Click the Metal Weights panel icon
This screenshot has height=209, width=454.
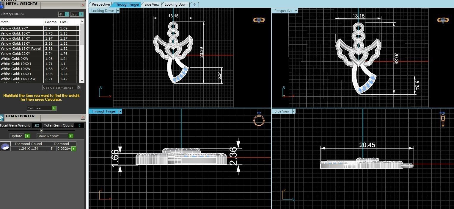[2, 5]
